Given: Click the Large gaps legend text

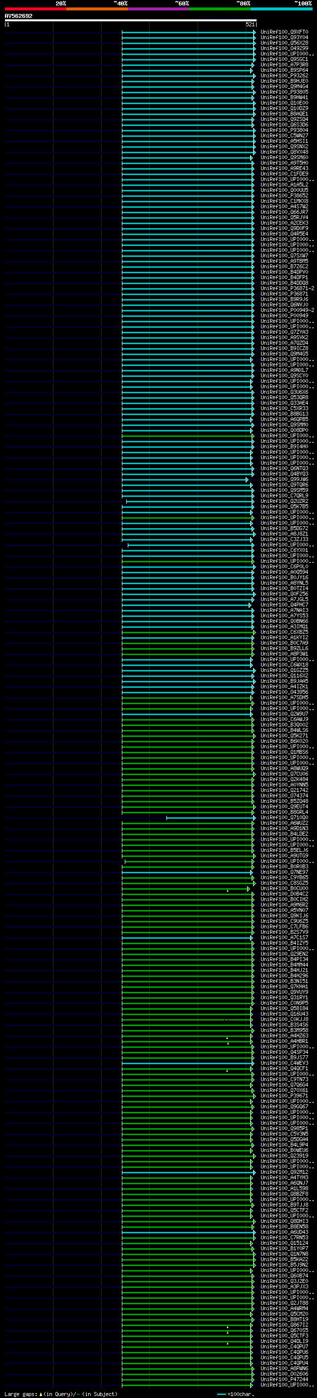Looking at the screenshot, I should point(61,1394).
